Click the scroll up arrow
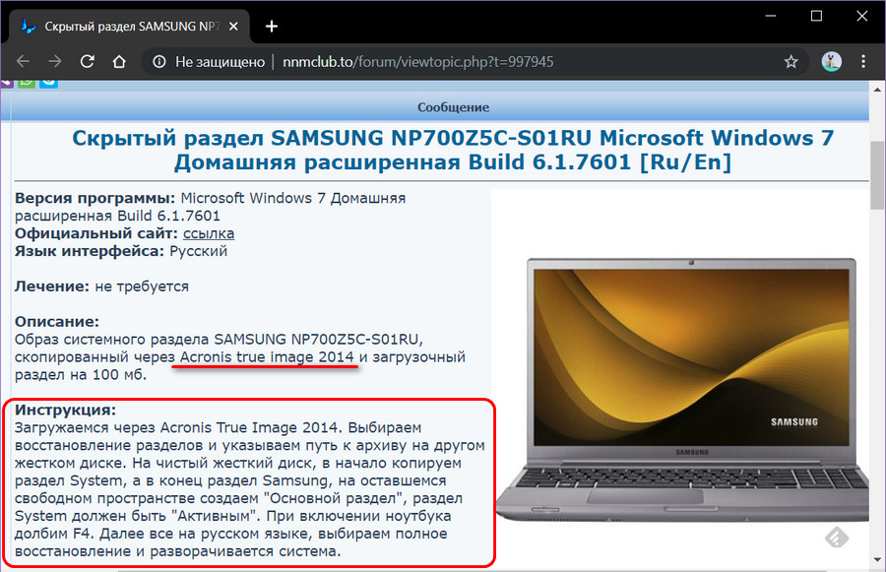The height and width of the screenshot is (572, 886). pos(877,90)
